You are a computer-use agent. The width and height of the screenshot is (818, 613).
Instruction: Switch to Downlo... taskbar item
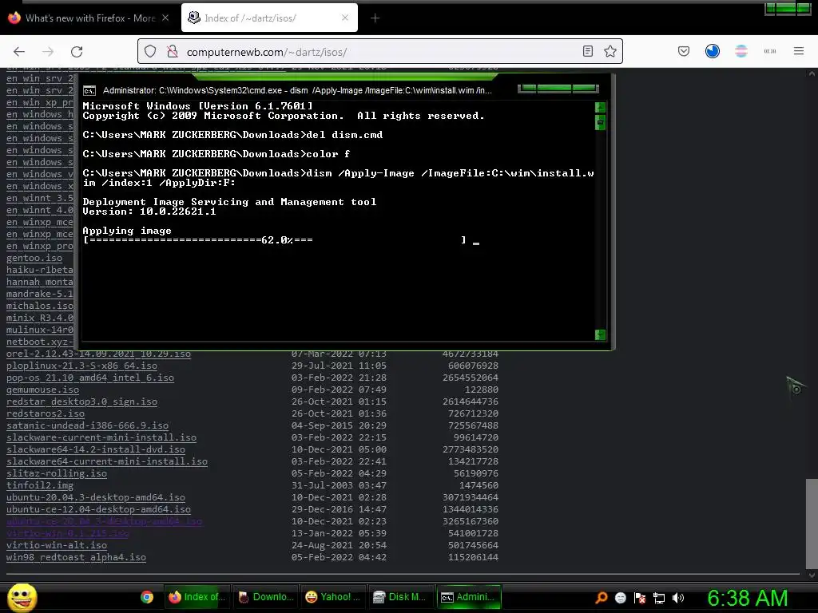coord(266,597)
